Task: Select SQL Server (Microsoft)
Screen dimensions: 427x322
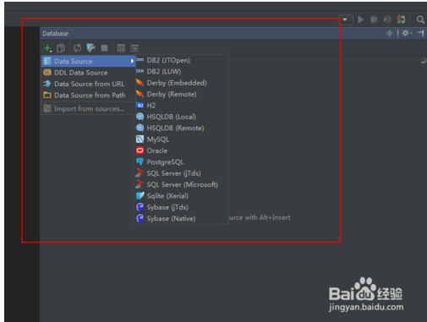Action: click(x=181, y=184)
